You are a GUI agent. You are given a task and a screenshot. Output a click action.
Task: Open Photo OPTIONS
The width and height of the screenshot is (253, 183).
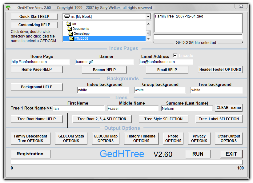coord(173,138)
